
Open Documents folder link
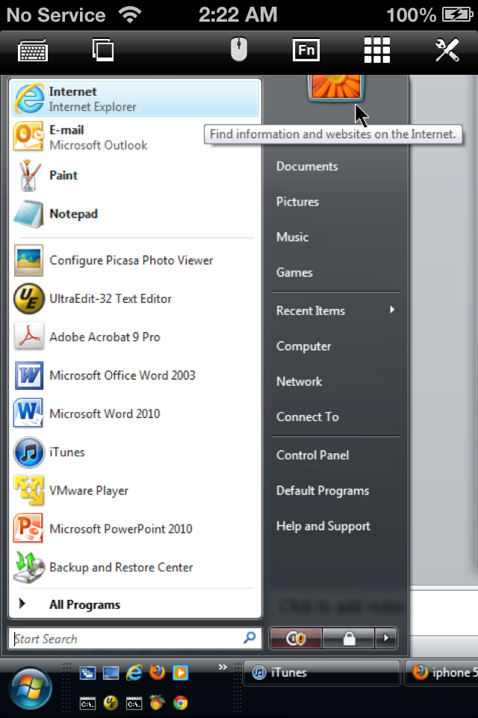(307, 166)
